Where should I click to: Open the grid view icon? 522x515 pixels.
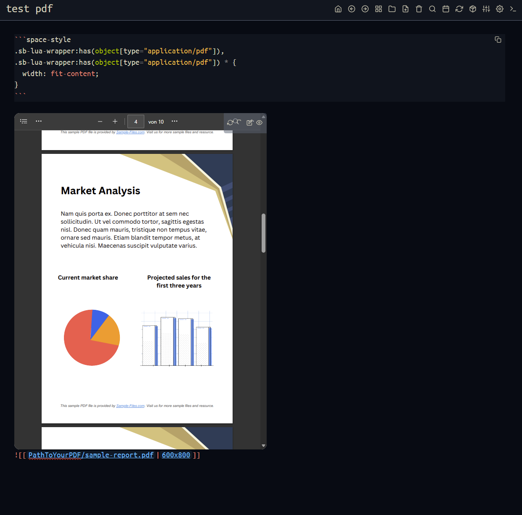(379, 9)
